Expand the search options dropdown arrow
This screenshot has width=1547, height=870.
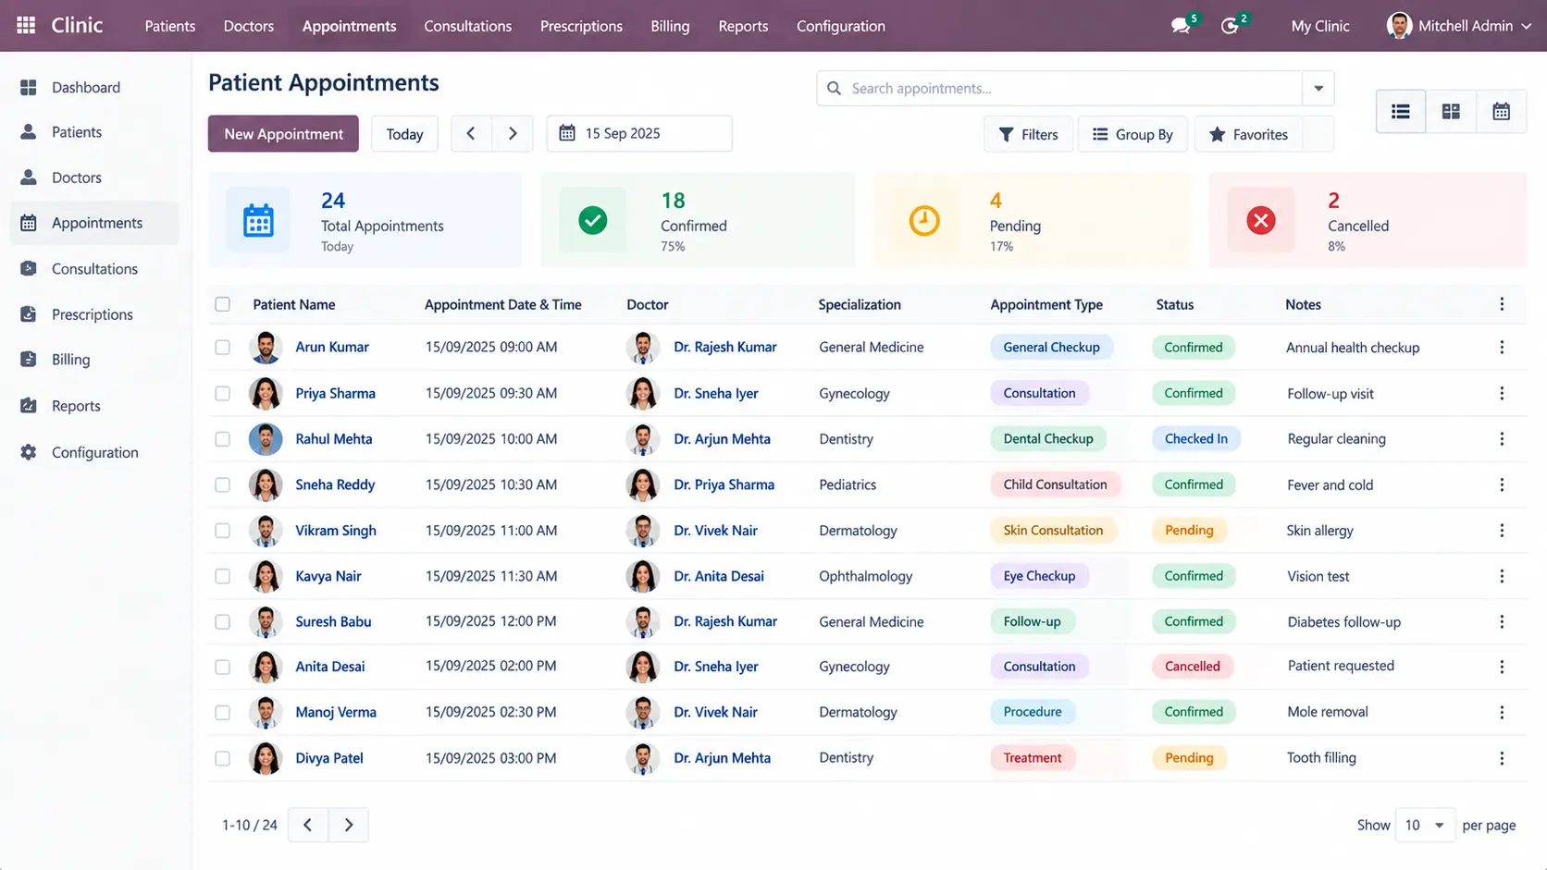(1318, 89)
